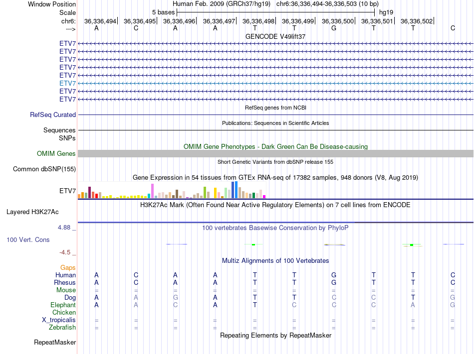The width and height of the screenshot is (474, 354).
Task: Click the 5 bases scale text
Action: 163,12
